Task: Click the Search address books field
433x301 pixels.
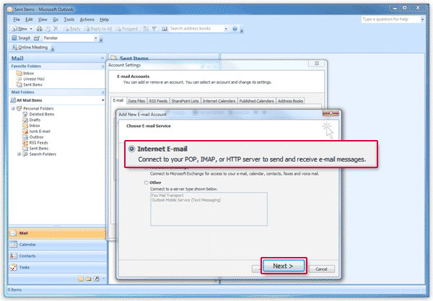Action: point(196,28)
